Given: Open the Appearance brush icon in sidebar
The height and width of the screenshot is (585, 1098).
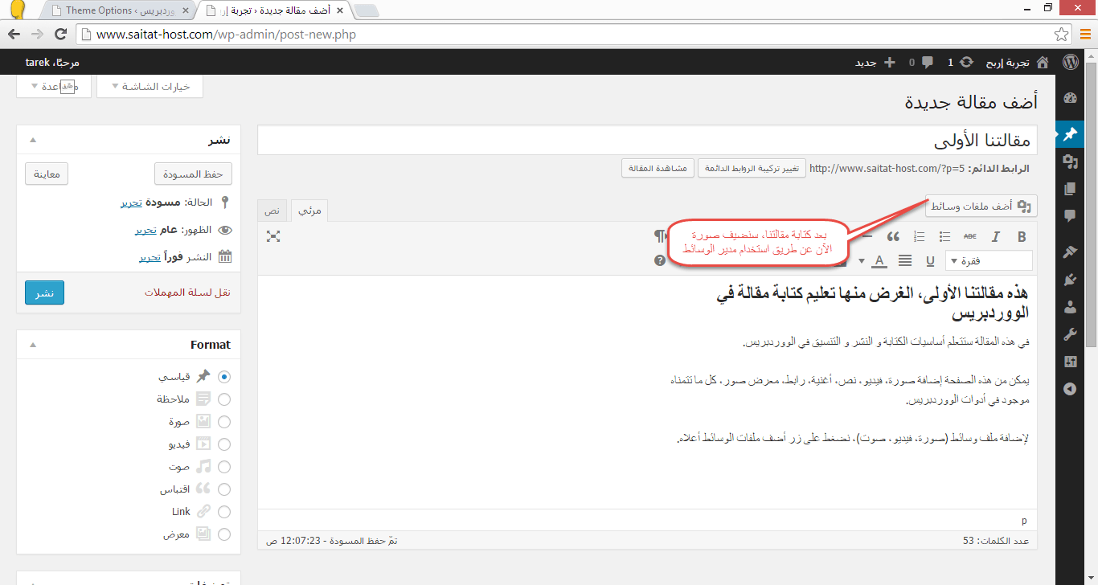Looking at the screenshot, I should tap(1070, 252).
